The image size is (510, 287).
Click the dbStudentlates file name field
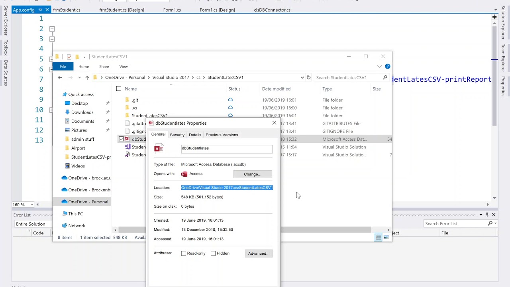tap(227, 149)
